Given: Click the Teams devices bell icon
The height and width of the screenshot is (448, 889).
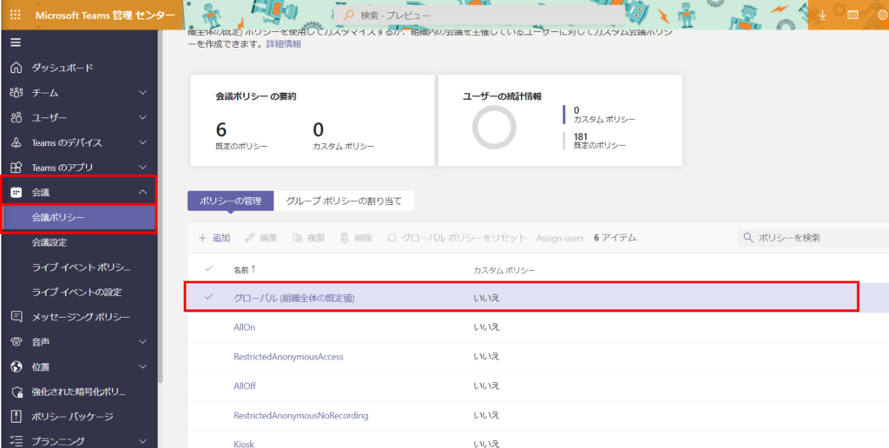Looking at the screenshot, I should coord(16,142).
